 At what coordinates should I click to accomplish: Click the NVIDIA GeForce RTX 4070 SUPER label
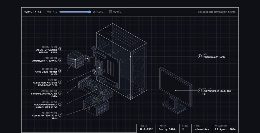[x=46, y=106]
